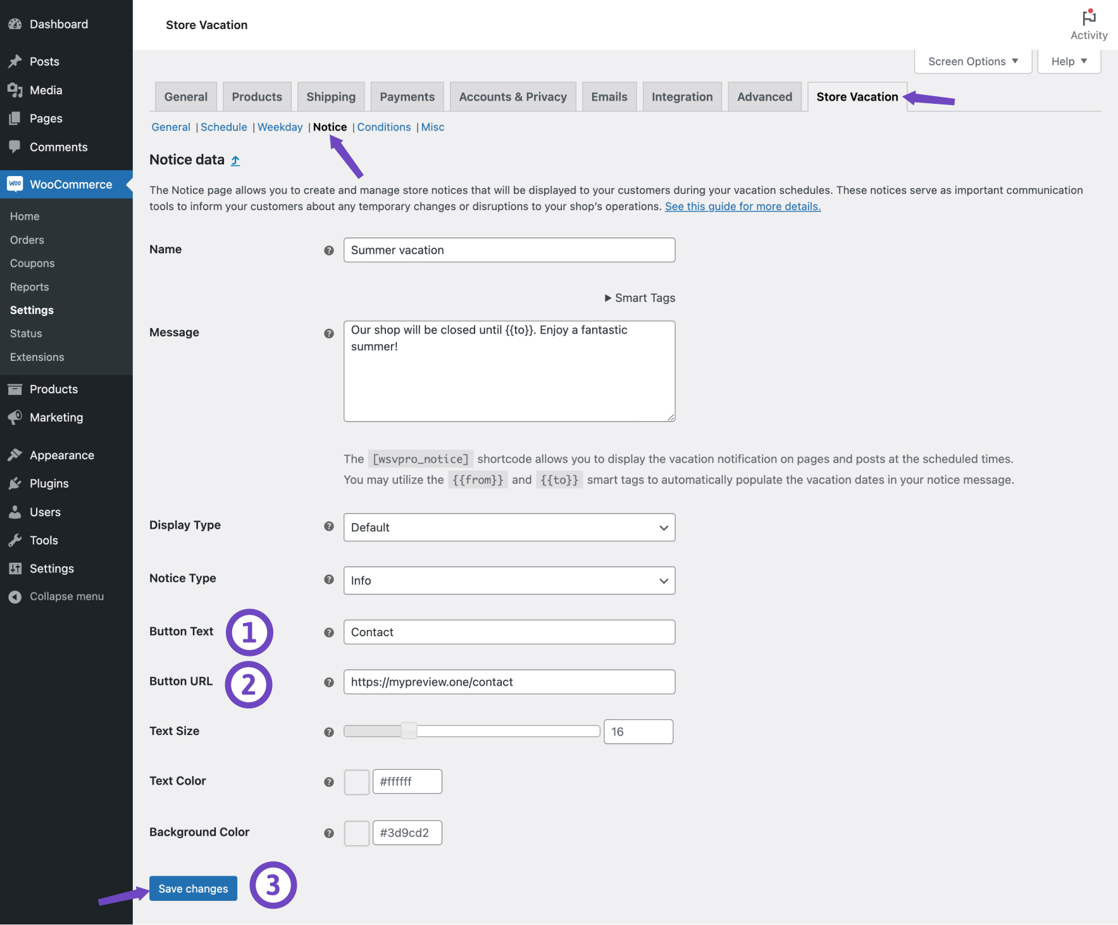Open the guide for more details link
1118x925 pixels.
[742, 206]
